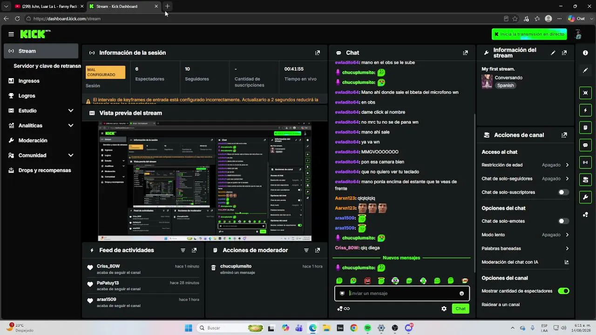Click the Spanish language tag
The width and height of the screenshot is (596, 335).
[505, 86]
